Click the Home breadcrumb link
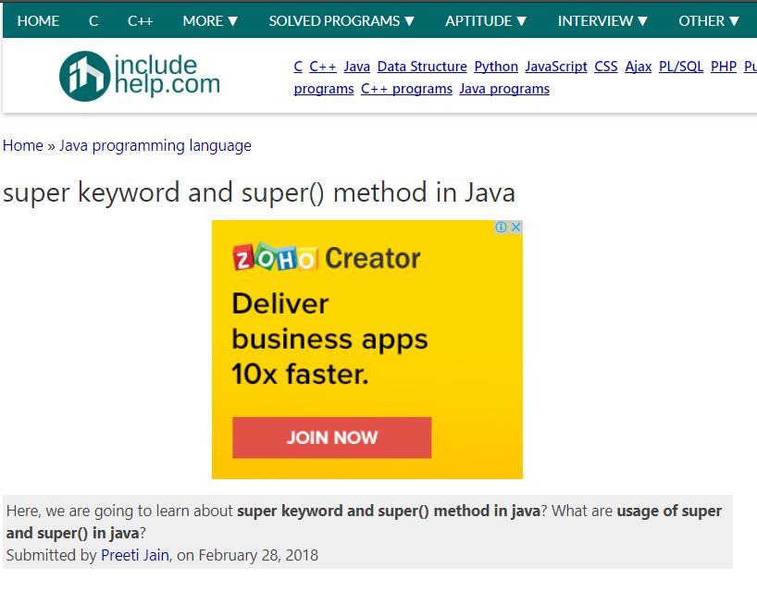 tap(23, 145)
